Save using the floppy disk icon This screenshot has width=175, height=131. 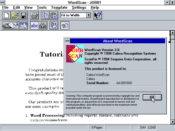click(24, 15)
